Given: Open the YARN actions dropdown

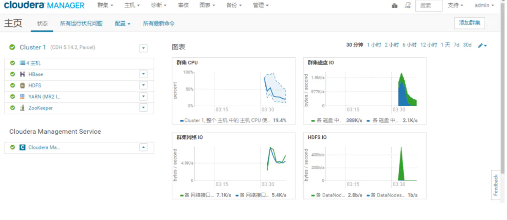Looking at the screenshot, I should coord(143,97).
